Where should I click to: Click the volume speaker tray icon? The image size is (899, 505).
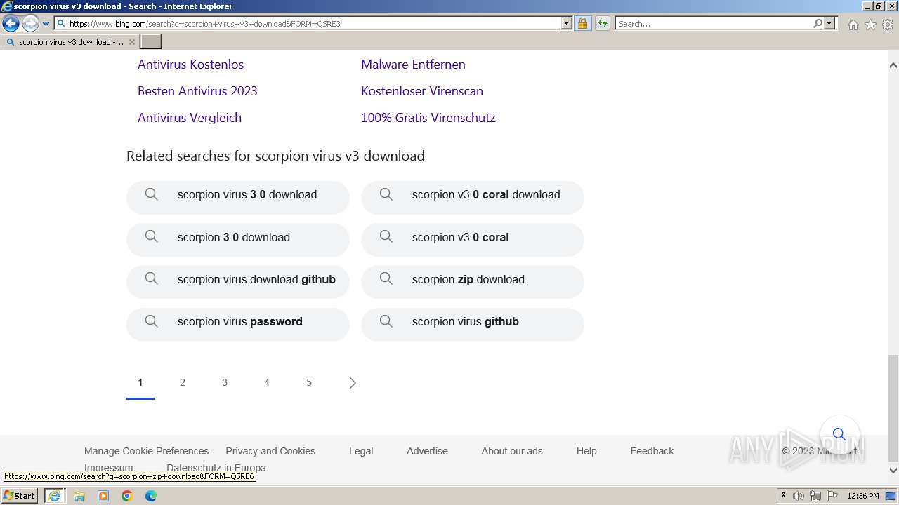pyautogui.click(x=799, y=496)
